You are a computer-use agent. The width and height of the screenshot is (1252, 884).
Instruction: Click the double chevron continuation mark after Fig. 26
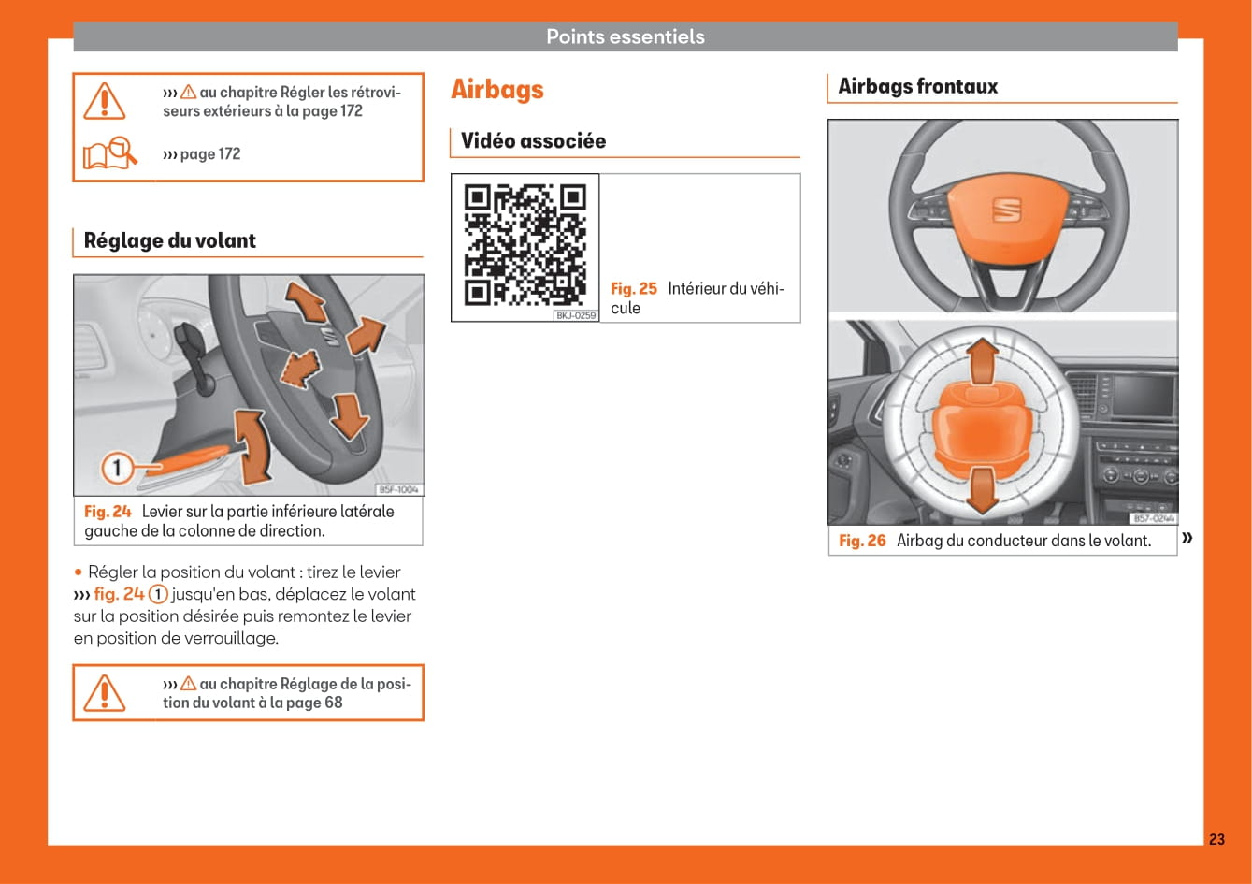(x=1187, y=538)
